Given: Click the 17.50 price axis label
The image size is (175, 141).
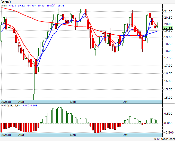Looking at the screenshot, I should point(168,58).
